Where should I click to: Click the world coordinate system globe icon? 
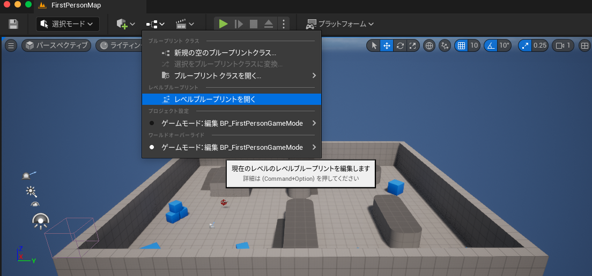(x=429, y=45)
